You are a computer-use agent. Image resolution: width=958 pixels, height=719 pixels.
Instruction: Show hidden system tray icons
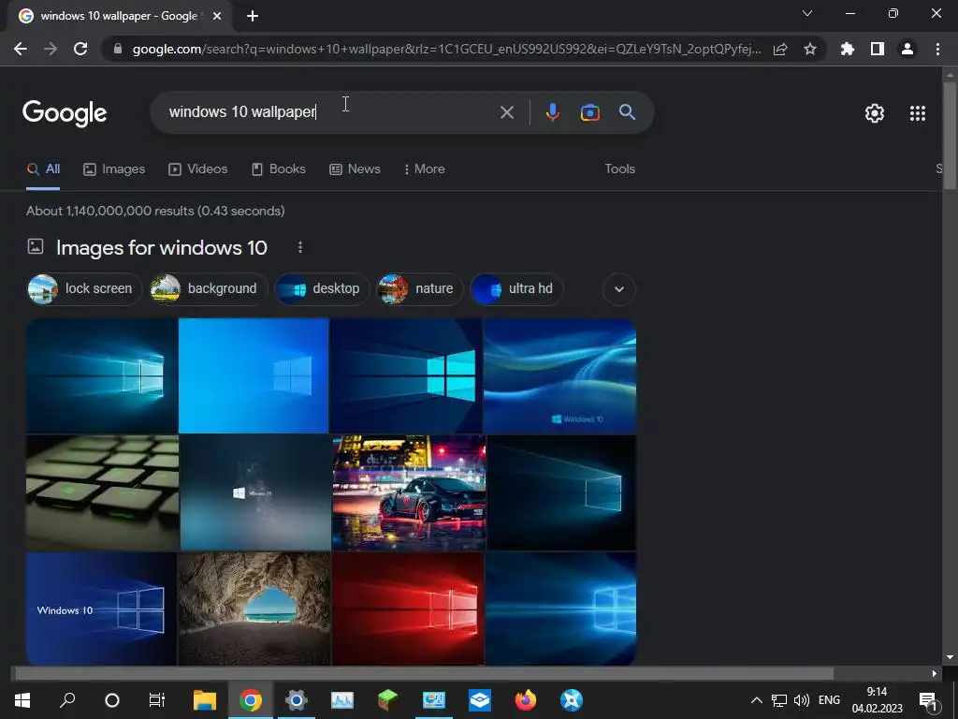756,700
